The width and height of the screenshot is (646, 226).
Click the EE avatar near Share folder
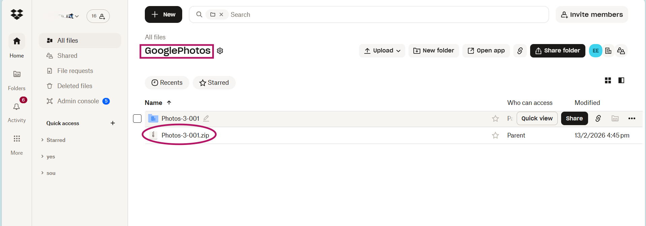(595, 50)
